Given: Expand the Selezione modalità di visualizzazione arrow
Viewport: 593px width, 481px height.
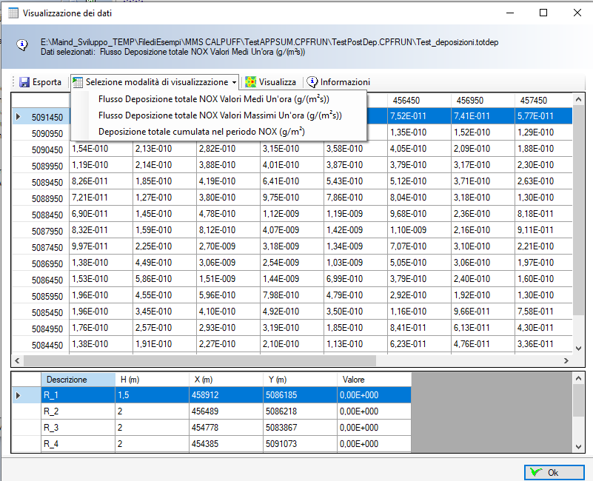Looking at the screenshot, I should tap(235, 83).
